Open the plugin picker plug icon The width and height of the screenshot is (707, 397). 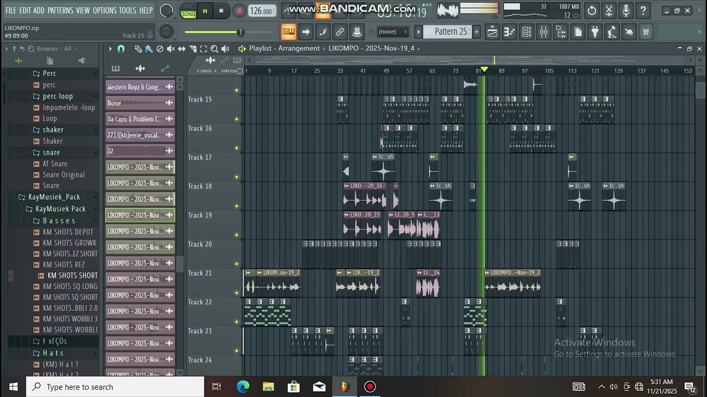click(x=595, y=32)
